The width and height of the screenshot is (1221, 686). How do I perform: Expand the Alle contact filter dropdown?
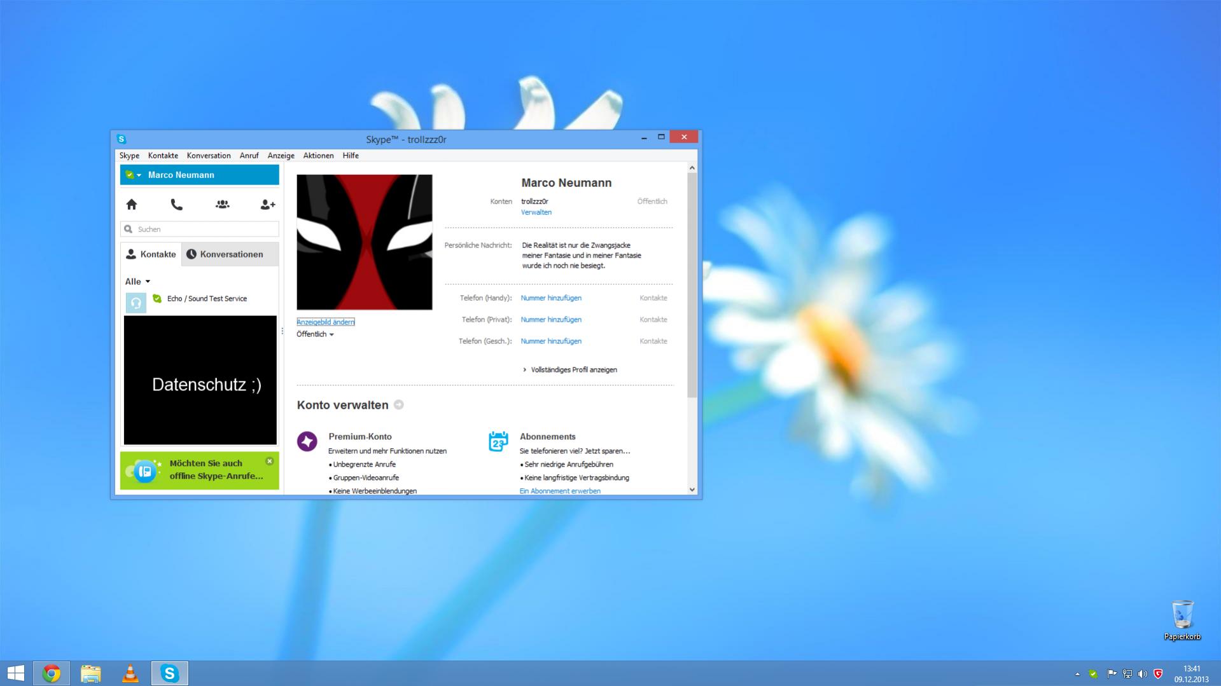tap(137, 282)
